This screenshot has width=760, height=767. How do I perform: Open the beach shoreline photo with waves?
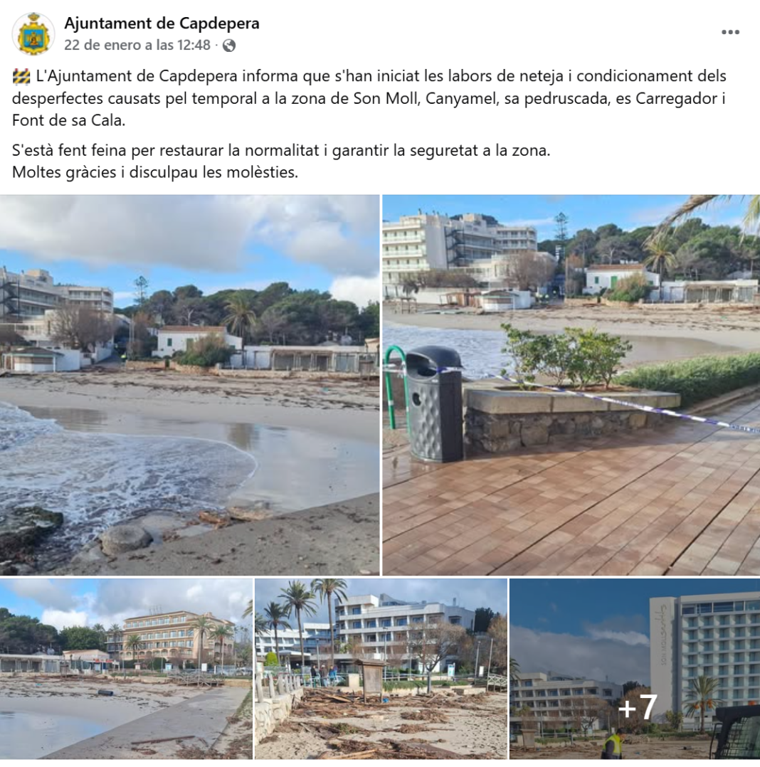[189, 385]
